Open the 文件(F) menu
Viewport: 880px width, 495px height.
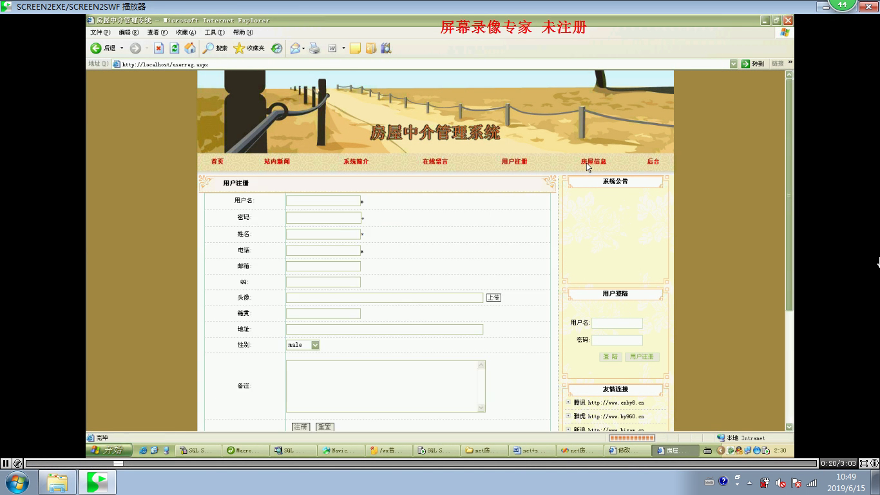100,32
